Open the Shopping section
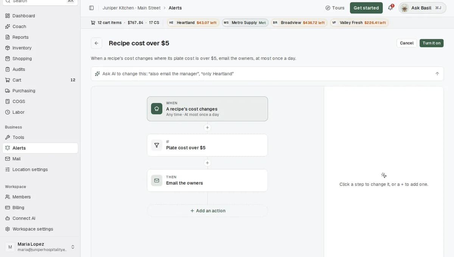The width and height of the screenshot is (454, 257). (40, 59)
